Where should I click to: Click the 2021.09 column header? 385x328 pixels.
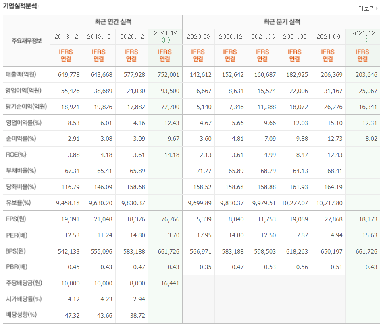328,37
